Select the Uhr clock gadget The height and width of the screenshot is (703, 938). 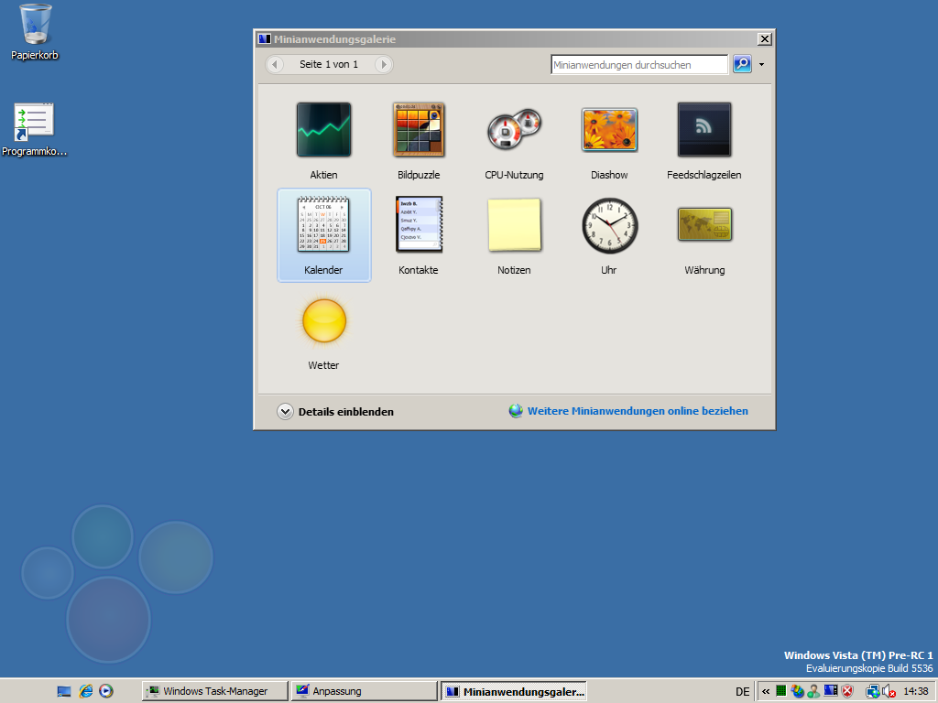(609, 225)
